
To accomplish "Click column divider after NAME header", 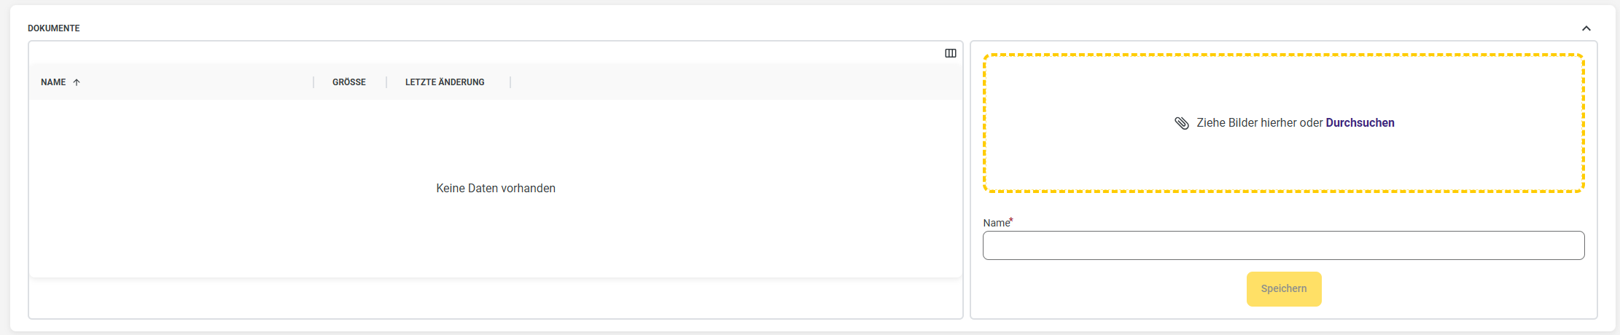I will tap(314, 82).
